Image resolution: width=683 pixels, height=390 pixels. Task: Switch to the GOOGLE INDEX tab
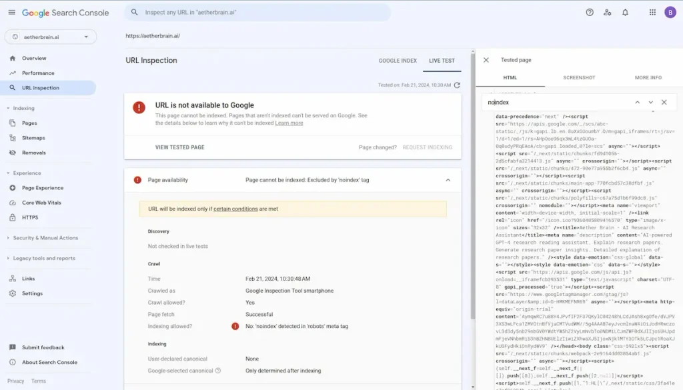click(398, 61)
